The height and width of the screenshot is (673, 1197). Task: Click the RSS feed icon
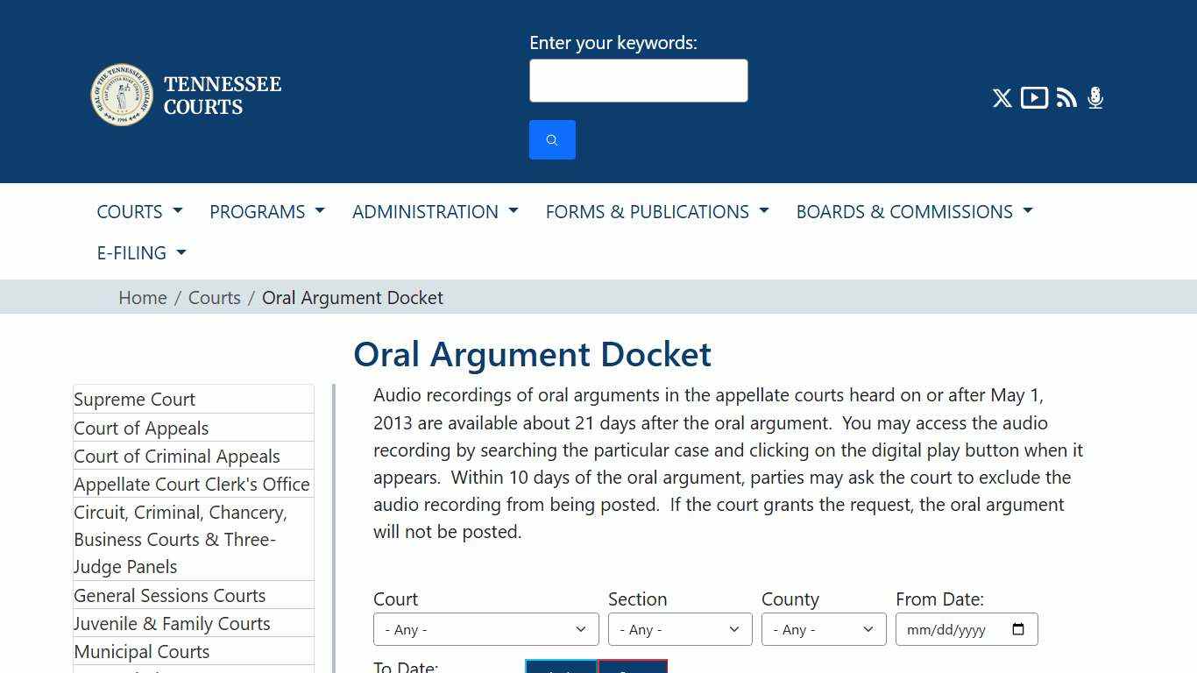[1066, 98]
